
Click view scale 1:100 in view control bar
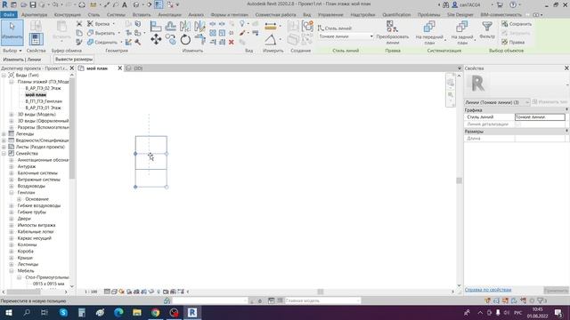pos(91,292)
